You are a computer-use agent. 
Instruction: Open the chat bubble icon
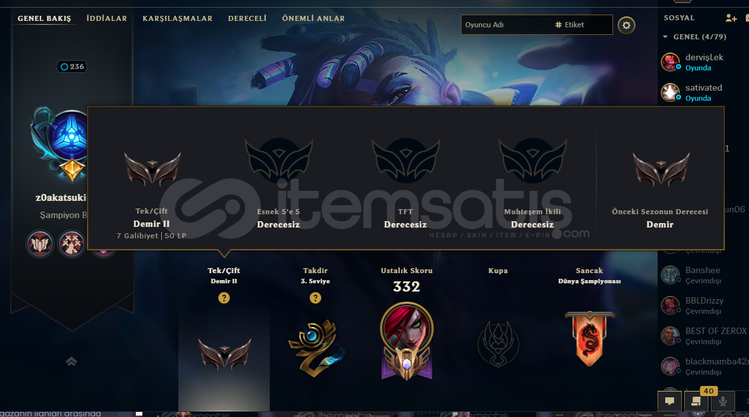(x=670, y=401)
